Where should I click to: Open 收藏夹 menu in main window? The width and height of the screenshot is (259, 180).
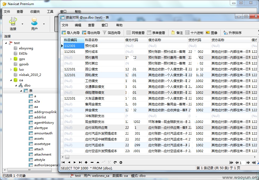pos(35,12)
